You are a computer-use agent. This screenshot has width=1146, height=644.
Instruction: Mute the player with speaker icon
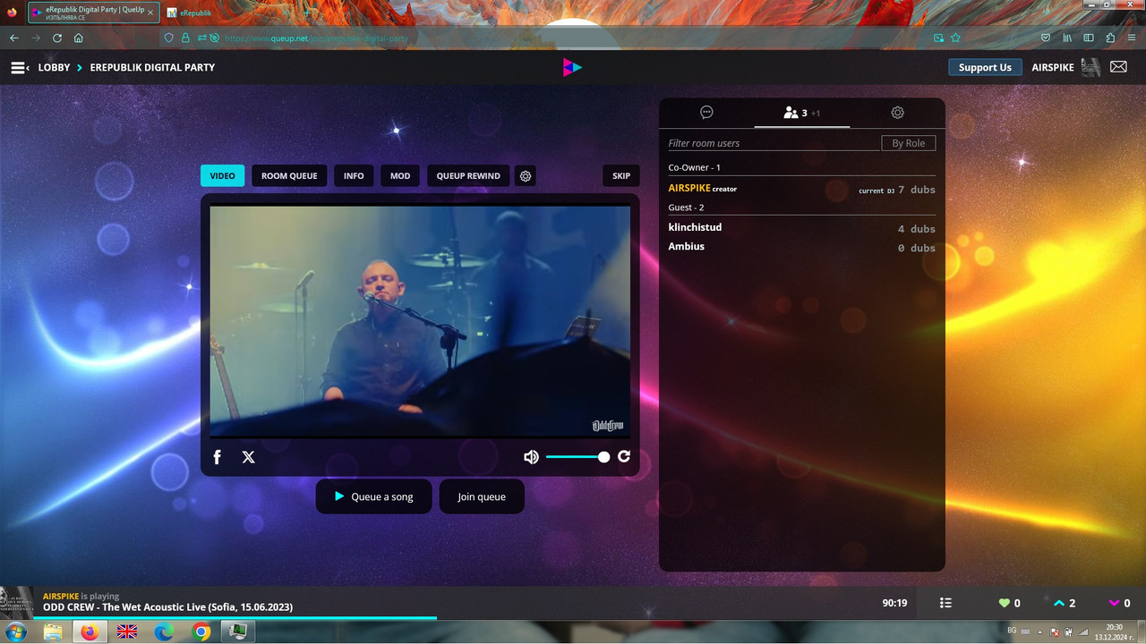coord(531,457)
